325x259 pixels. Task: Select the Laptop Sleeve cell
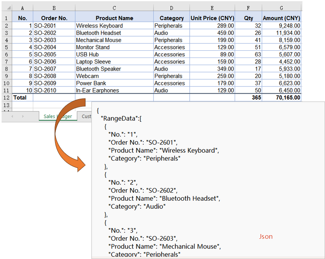(114, 62)
